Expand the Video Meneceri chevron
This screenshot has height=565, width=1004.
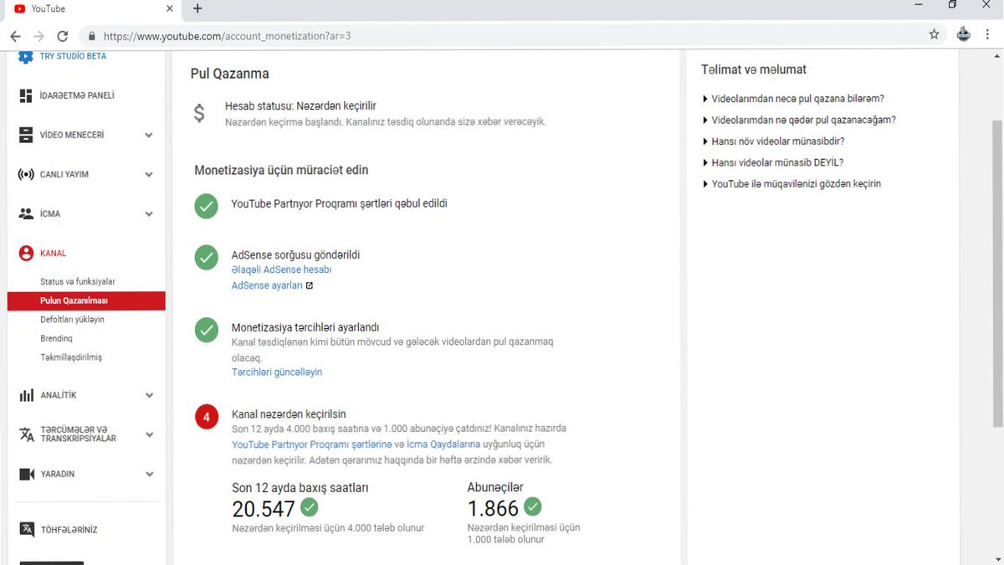149,135
